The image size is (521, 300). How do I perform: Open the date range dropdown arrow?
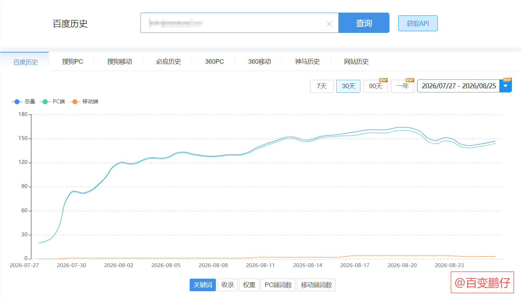coord(505,86)
